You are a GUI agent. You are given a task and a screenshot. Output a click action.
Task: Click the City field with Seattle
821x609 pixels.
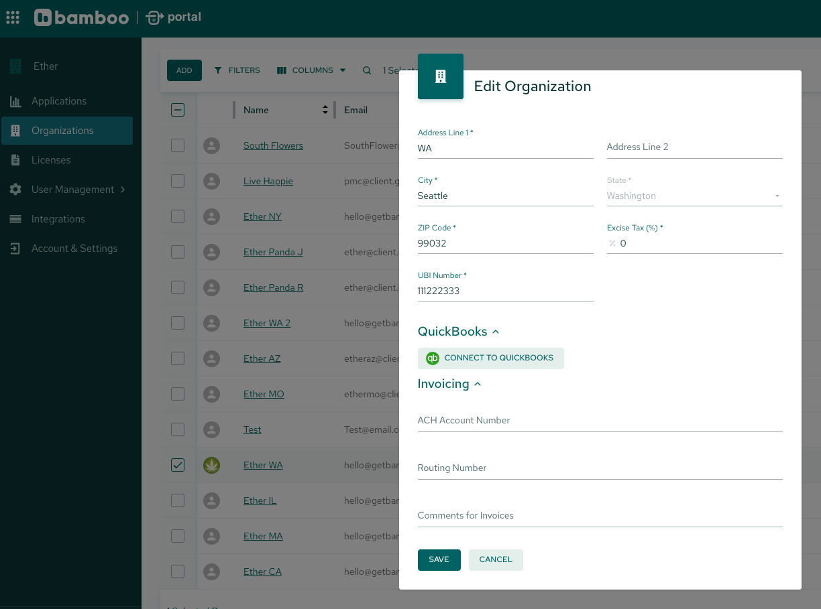pyautogui.click(x=506, y=196)
